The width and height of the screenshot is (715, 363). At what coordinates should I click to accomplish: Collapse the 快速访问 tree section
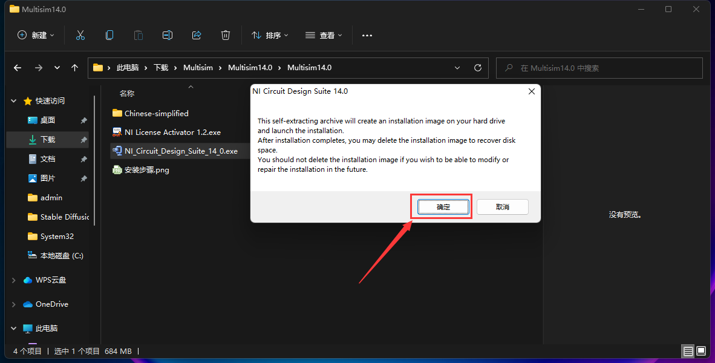[x=14, y=101]
